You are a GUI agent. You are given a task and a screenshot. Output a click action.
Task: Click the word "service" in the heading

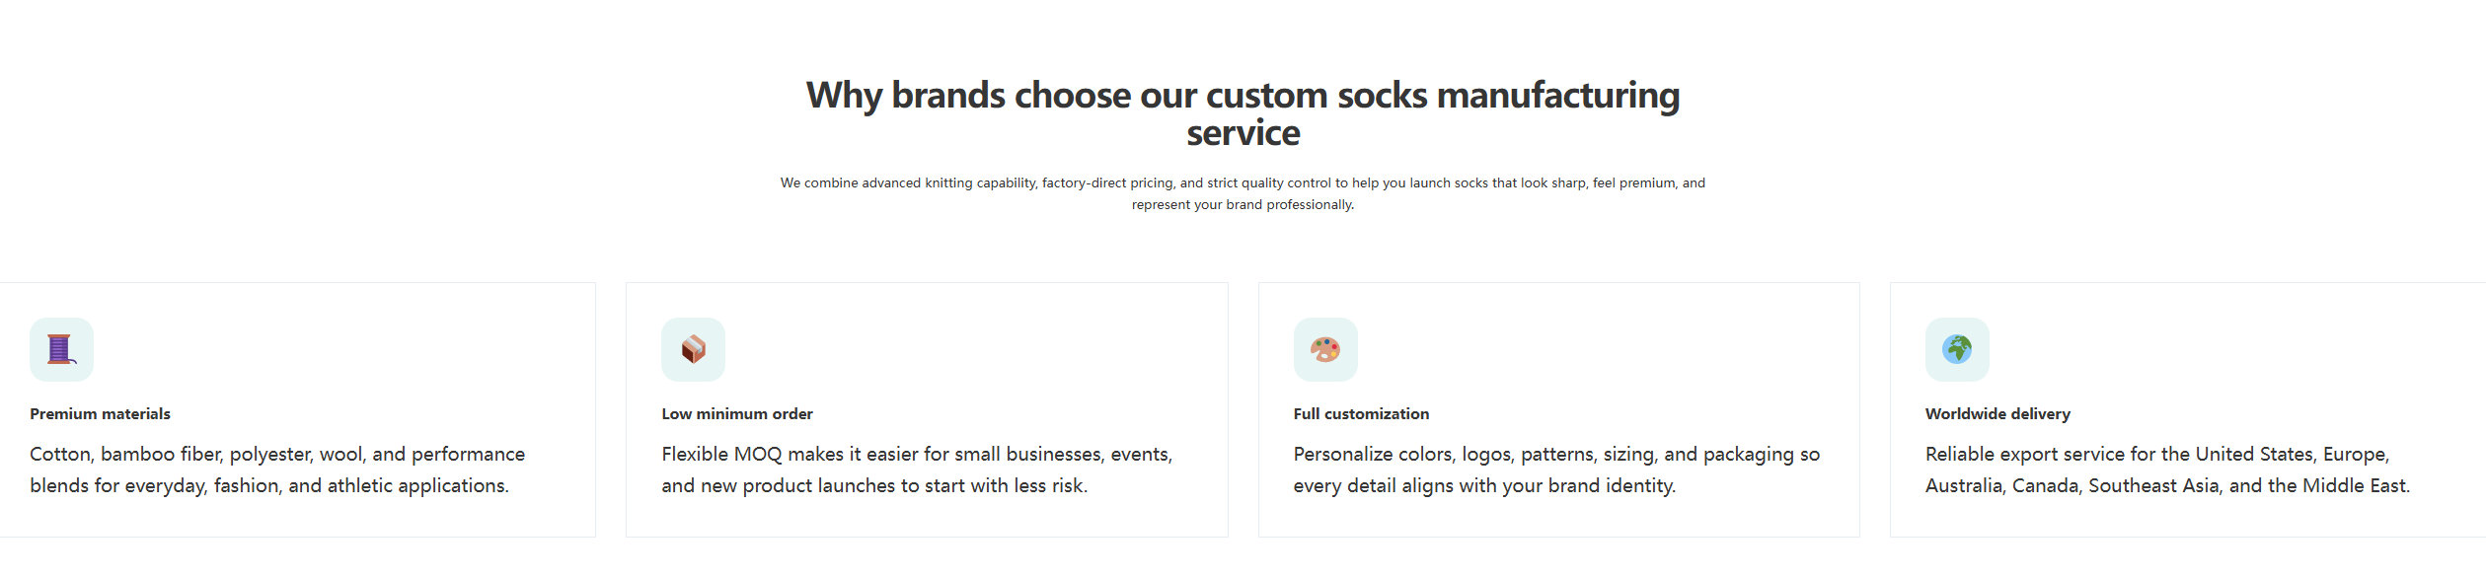(1243, 133)
